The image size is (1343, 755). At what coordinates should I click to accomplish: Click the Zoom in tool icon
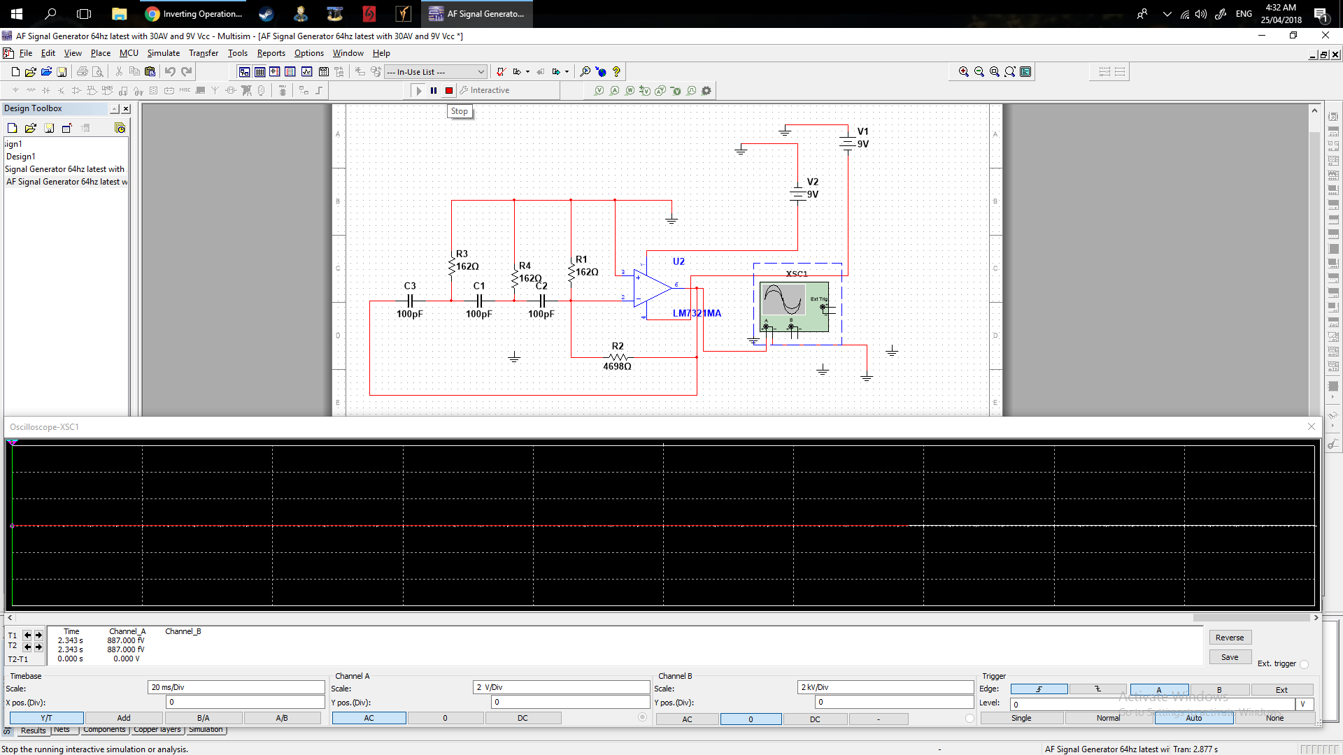(x=965, y=72)
